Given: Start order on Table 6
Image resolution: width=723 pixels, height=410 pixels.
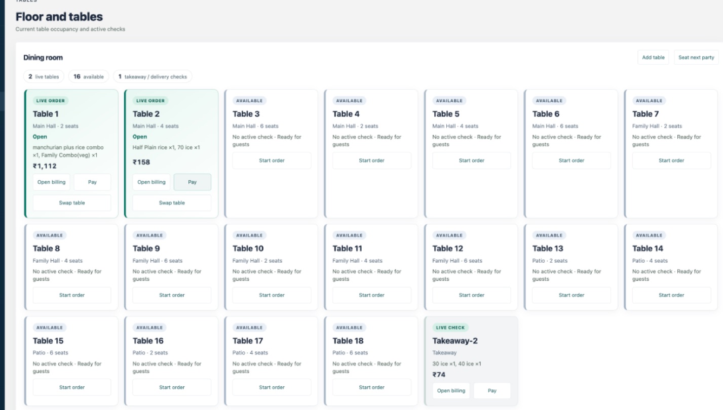Looking at the screenshot, I should click(572, 160).
